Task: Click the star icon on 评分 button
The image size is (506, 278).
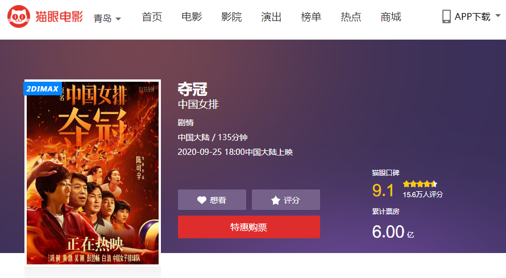Action: [x=276, y=200]
